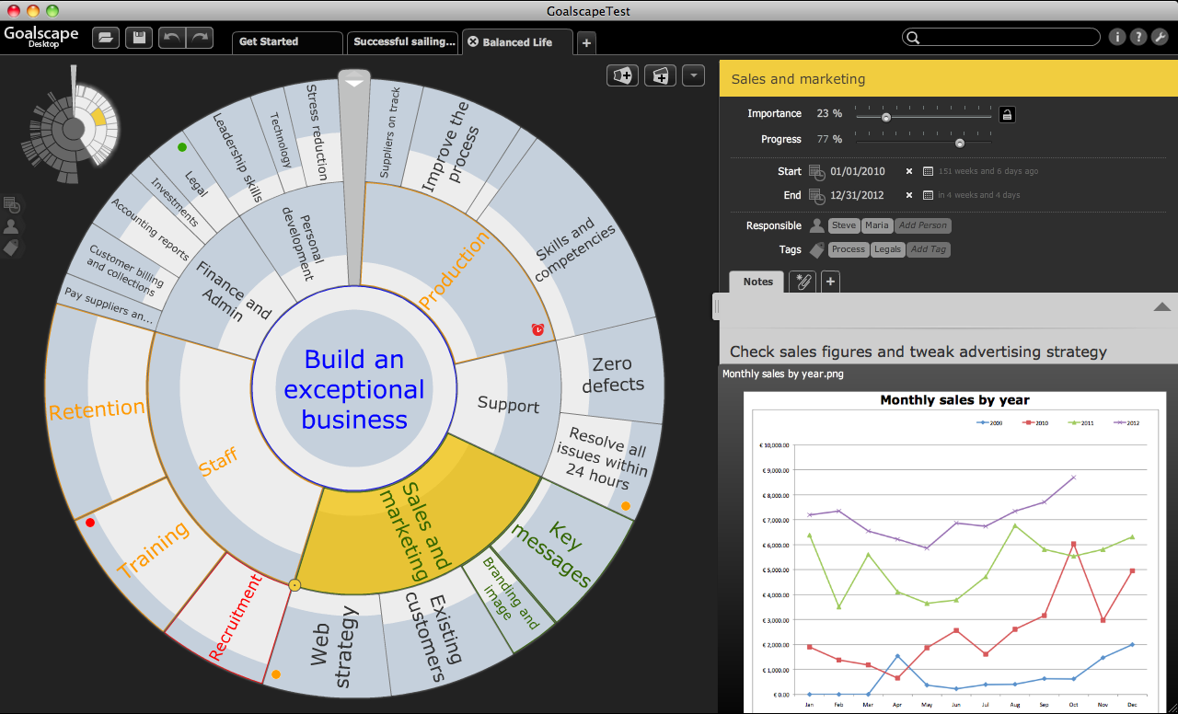Switch to the Successful sailing tab
This screenshot has height=714, width=1178.
pyautogui.click(x=404, y=42)
